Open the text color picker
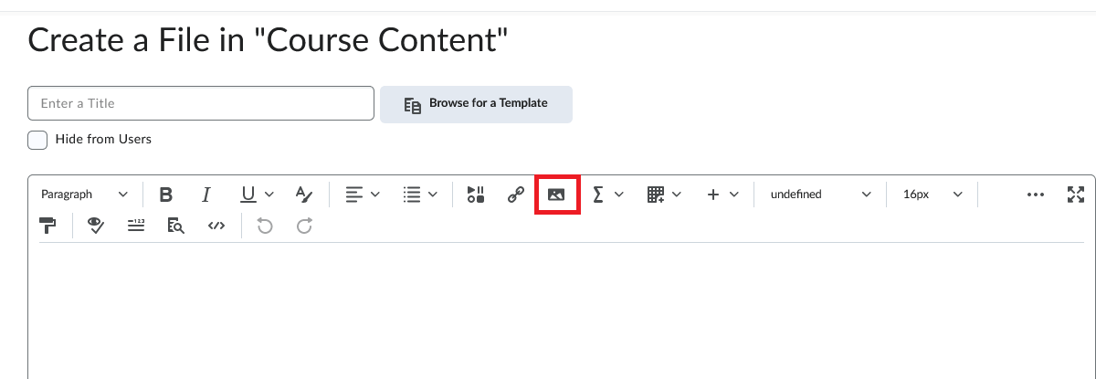The width and height of the screenshot is (1096, 379). tap(304, 195)
